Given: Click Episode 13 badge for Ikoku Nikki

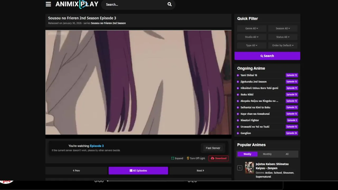Looking at the screenshot, I should coord(292,94).
